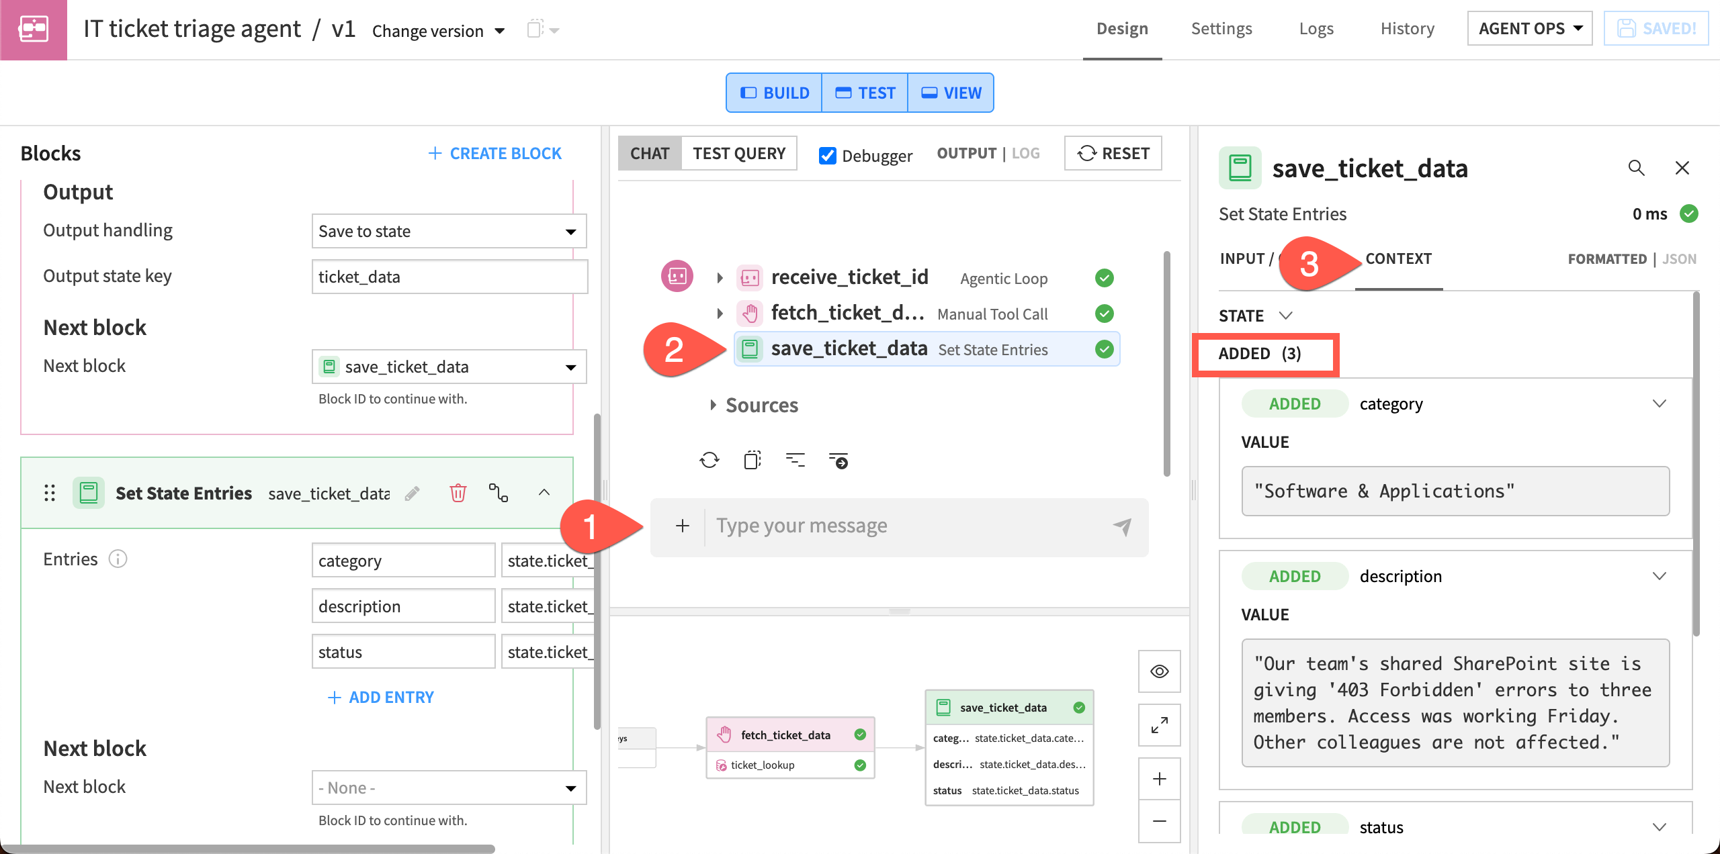Switch to LOG view

click(1026, 153)
